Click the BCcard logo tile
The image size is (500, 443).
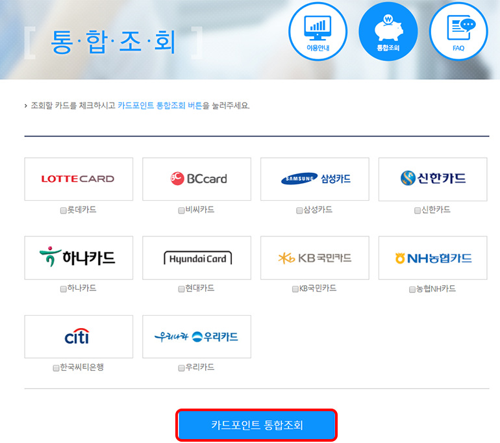coord(197,179)
